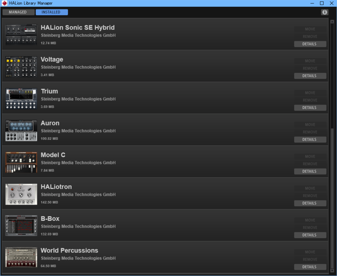Screen dimensions: 337x276
Task: Open DETAILS for Trium library
Action: tap(310, 107)
